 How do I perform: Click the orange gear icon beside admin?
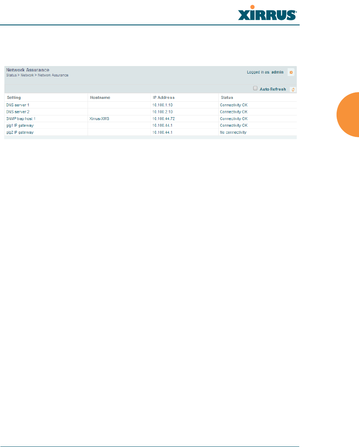point(291,72)
